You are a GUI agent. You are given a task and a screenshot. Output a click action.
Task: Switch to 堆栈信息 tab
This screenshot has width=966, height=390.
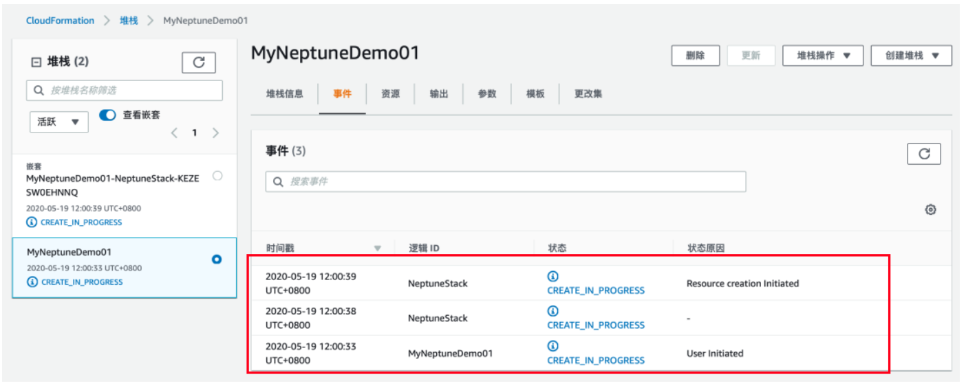click(x=285, y=94)
